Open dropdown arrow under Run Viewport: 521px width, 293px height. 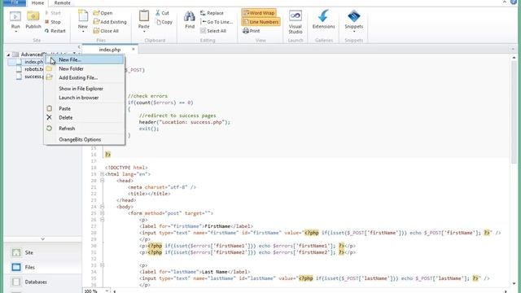(15, 32)
